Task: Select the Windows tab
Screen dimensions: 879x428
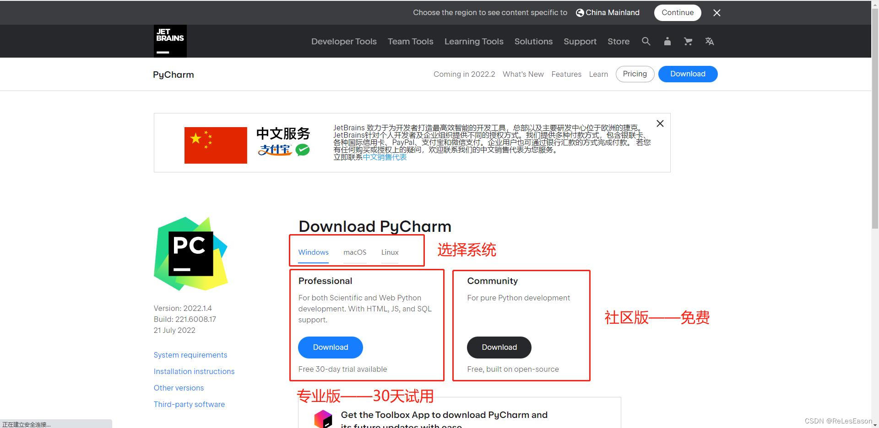Action: pyautogui.click(x=314, y=252)
